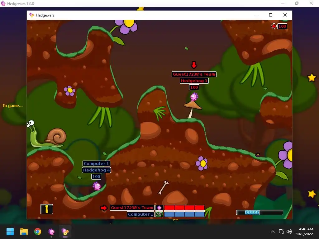319x239 pixels.
Task: Open the clock showing 4:46 AM
Action: pos(305,232)
